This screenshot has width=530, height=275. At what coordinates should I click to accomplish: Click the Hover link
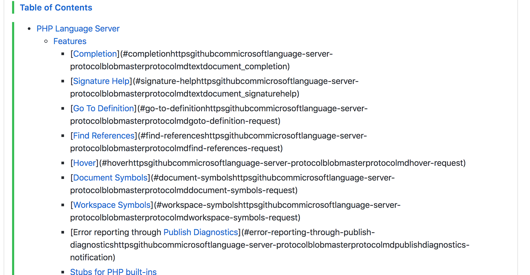point(84,163)
